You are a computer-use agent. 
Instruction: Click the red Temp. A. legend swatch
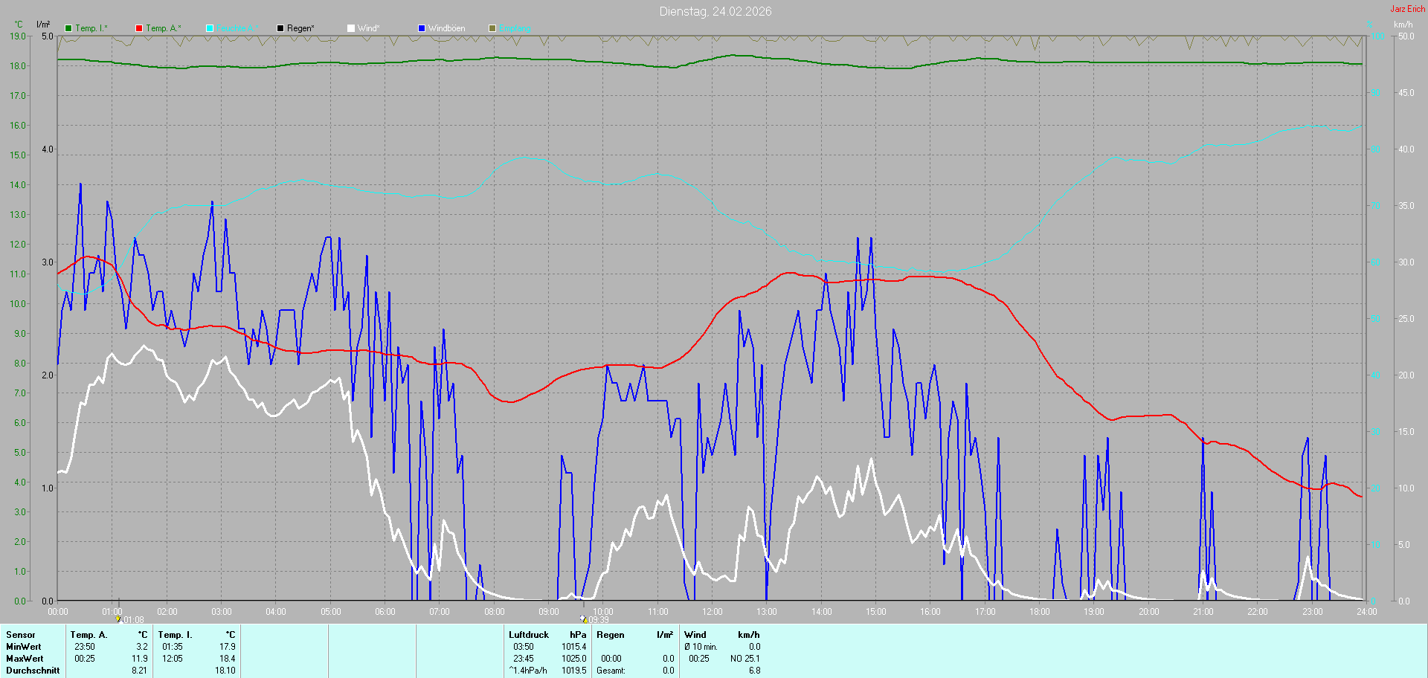click(x=139, y=28)
